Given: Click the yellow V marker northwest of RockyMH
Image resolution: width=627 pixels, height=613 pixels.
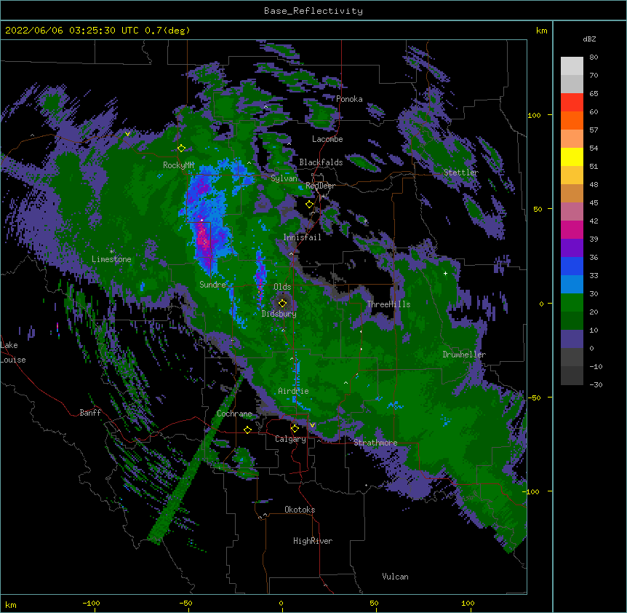Looking at the screenshot, I should tap(127, 134).
